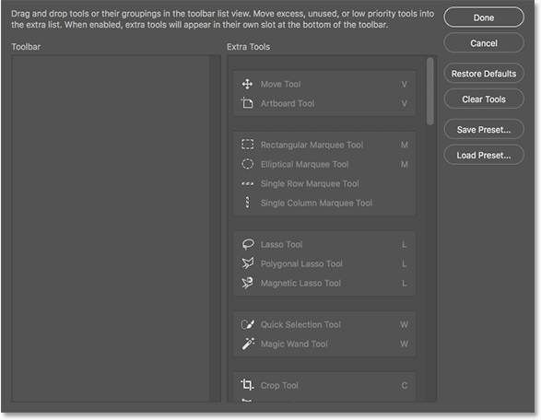This screenshot has width=541, height=420.
Task: Click the Extra Tools list scrollbar
Action: 429,91
